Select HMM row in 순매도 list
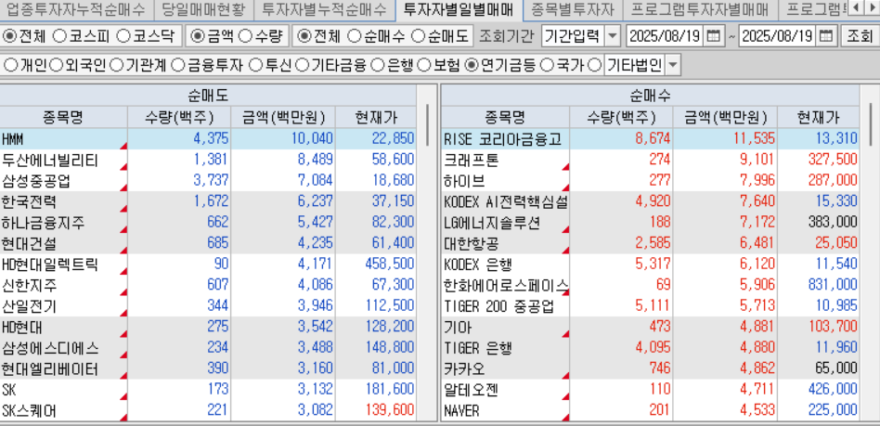 208,138
